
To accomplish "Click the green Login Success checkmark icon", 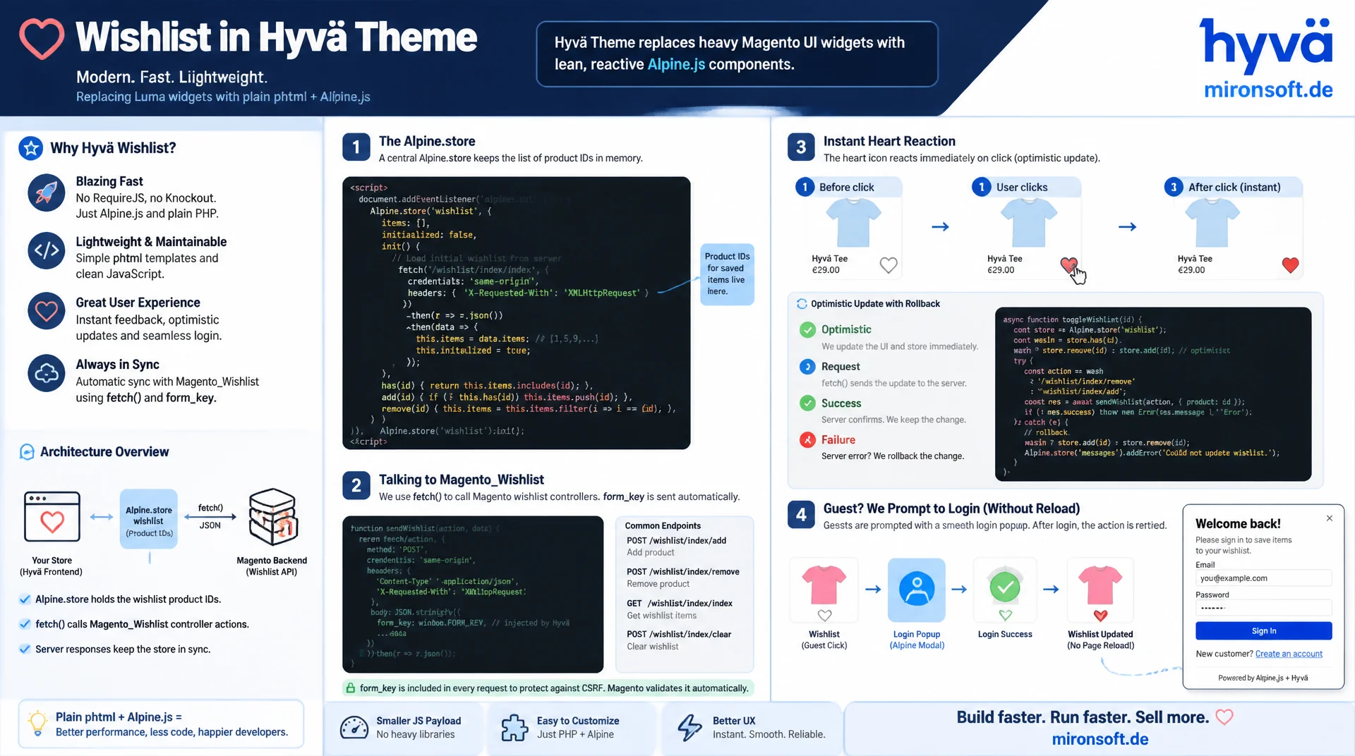I will pyautogui.click(x=1005, y=586).
